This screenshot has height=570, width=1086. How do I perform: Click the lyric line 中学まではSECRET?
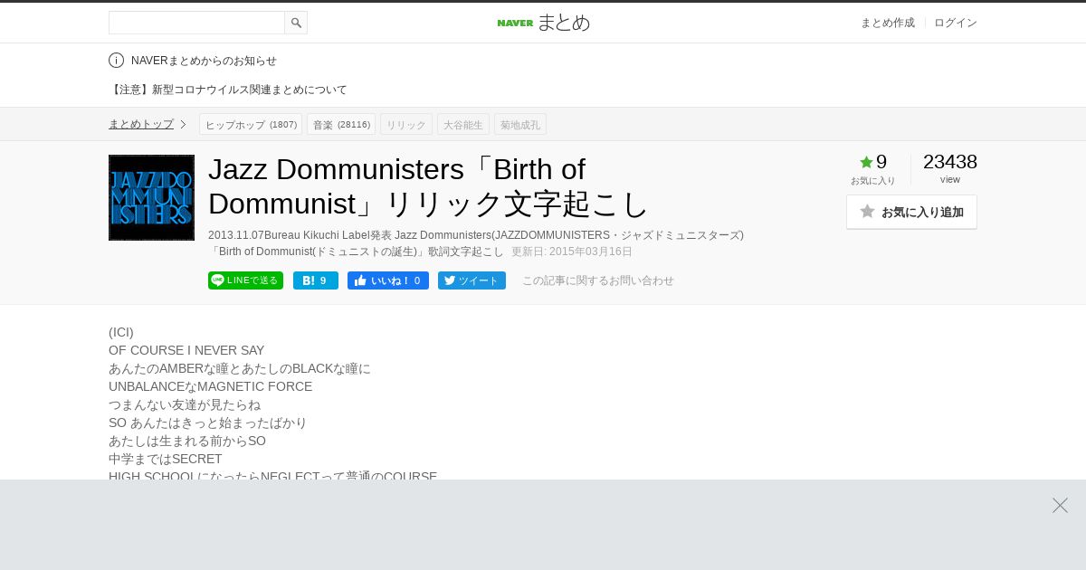165,459
